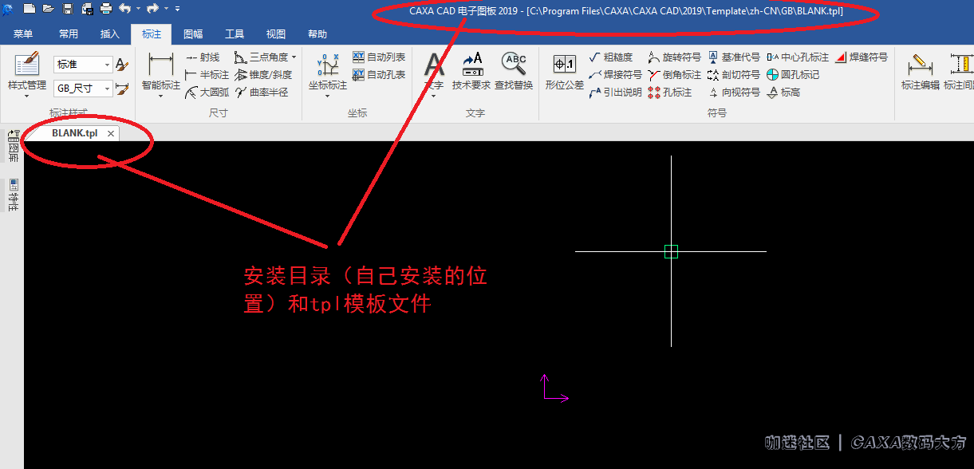Select the 半标注 half dimension tool
Image resolution: width=974 pixels, height=469 pixels.
click(x=207, y=75)
